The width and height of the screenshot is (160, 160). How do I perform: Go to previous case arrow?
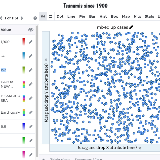click(x=1, y=18)
